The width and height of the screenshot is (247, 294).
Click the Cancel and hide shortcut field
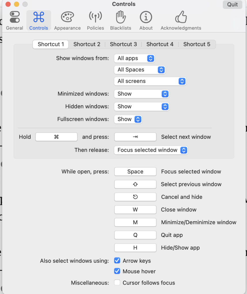(135, 197)
